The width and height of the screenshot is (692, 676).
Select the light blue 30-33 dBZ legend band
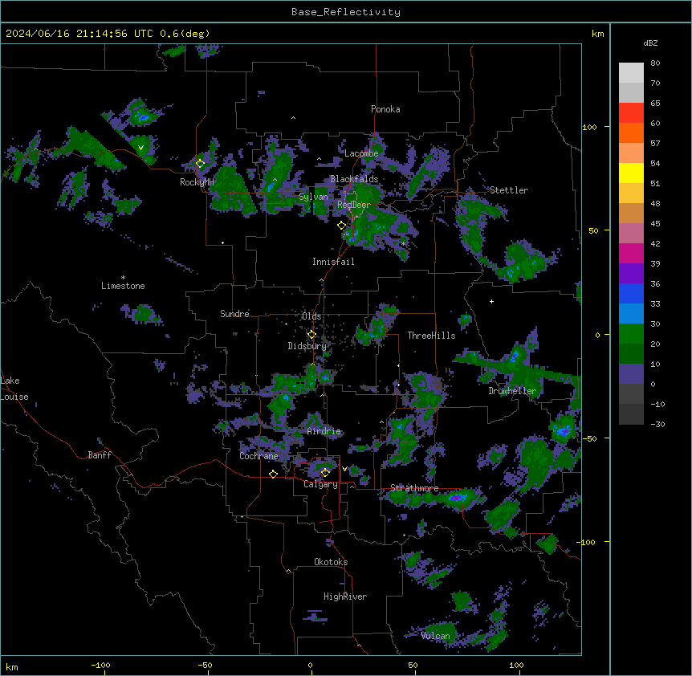[631, 314]
